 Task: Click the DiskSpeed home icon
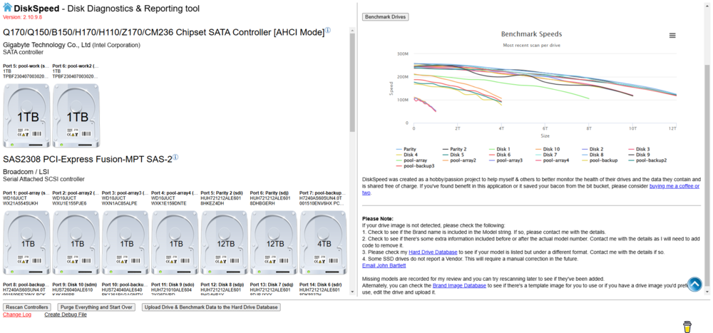8,7
